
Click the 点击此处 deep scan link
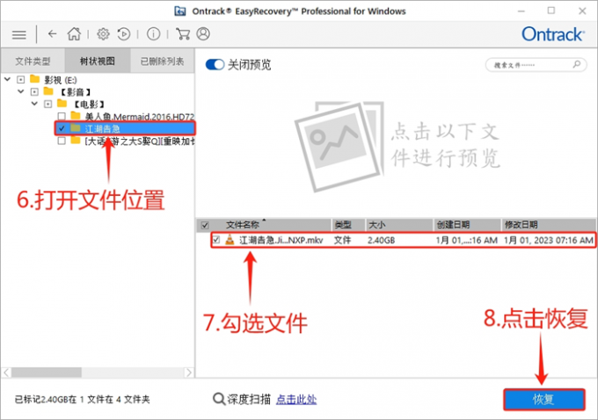click(x=296, y=400)
